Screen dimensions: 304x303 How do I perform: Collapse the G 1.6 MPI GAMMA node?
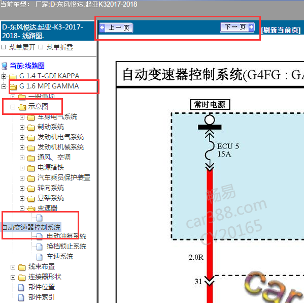pyautogui.click(x=4, y=86)
